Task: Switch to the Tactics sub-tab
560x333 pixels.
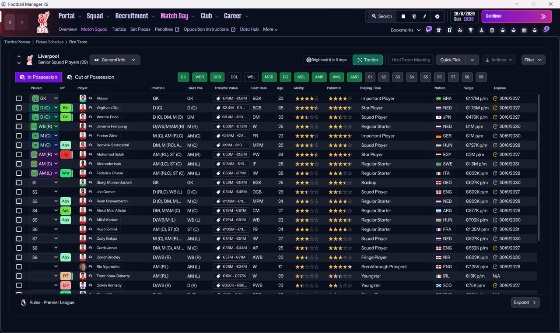Action: pos(119,29)
